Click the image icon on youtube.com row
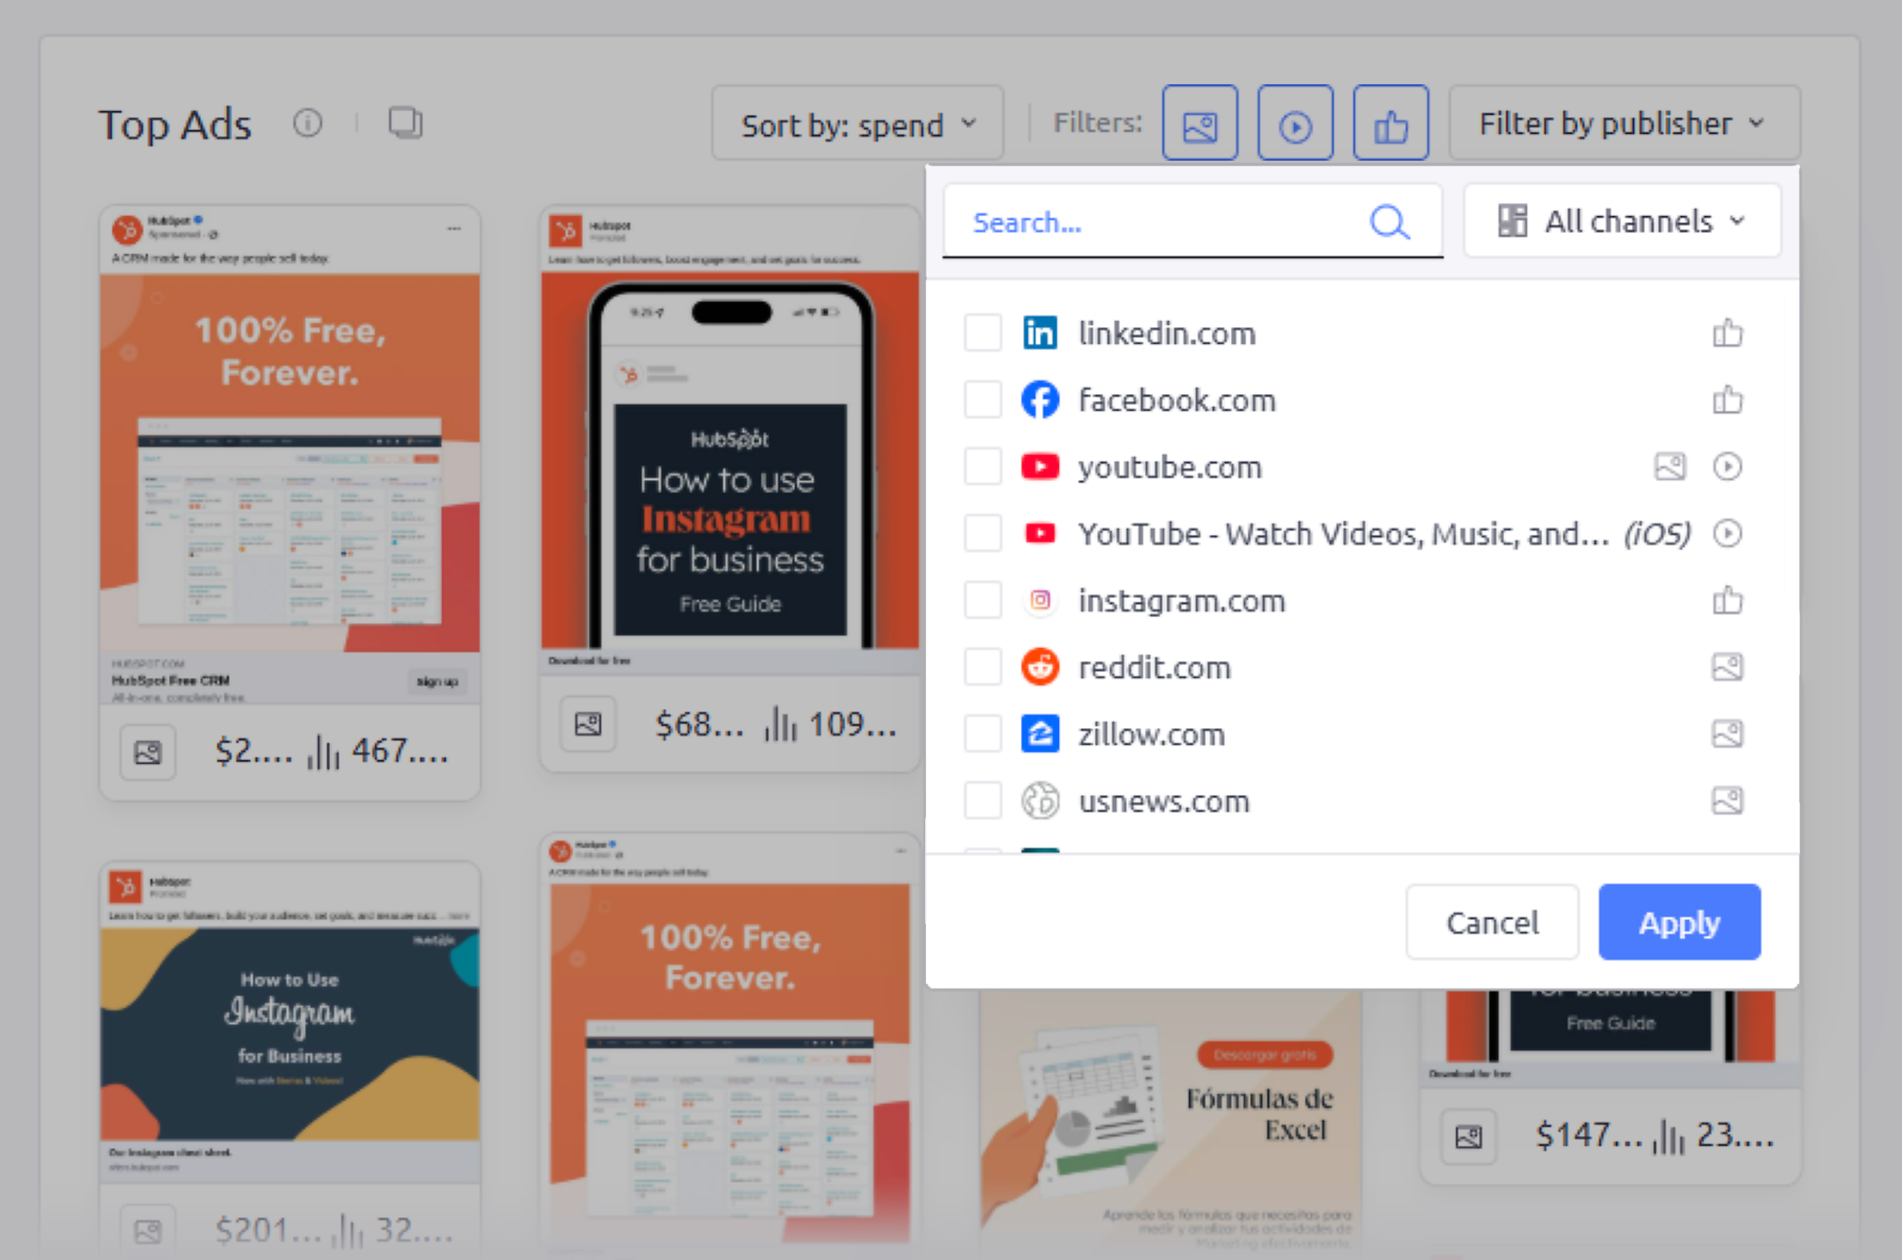Viewport: 1902px width, 1260px height. [x=1670, y=466]
